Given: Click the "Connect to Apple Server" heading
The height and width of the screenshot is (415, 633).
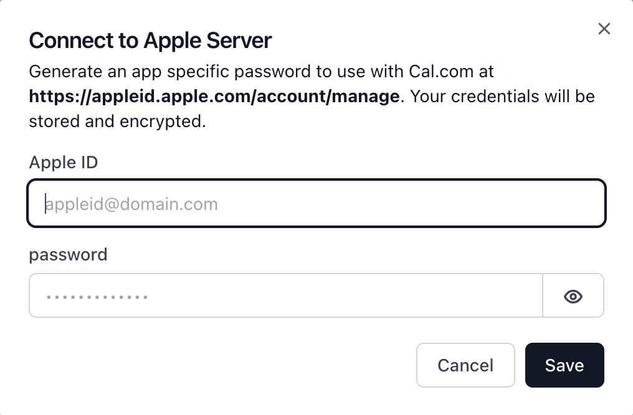Looking at the screenshot, I should click(x=150, y=41).
